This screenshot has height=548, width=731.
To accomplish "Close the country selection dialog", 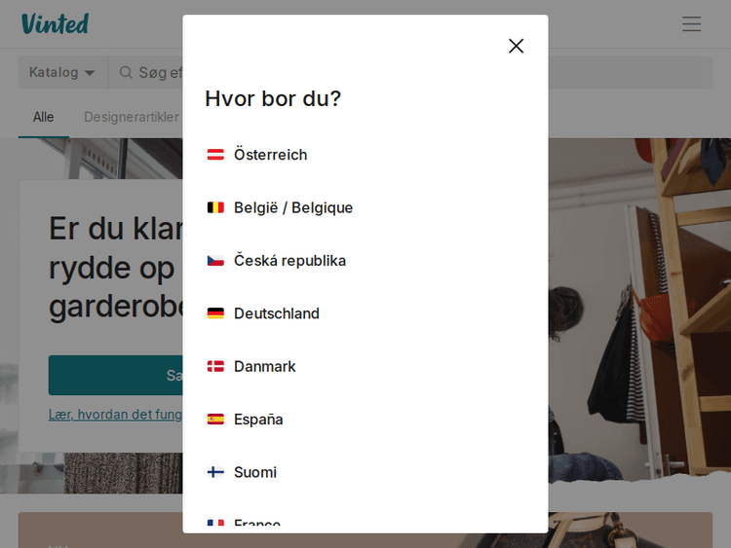I will [x=516, y=46].
